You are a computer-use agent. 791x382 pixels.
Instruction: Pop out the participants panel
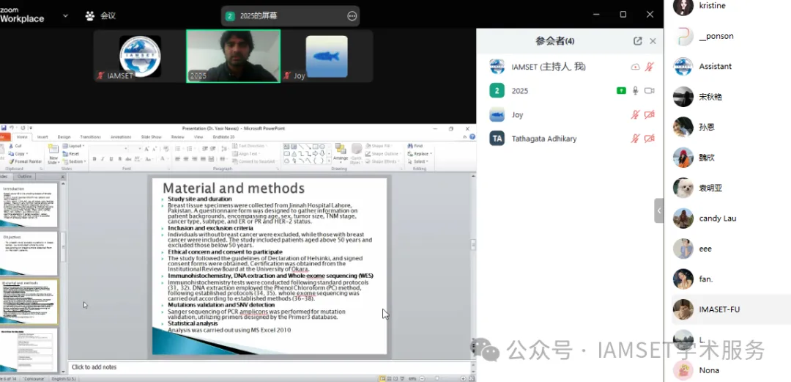click(x=637, y=41)
